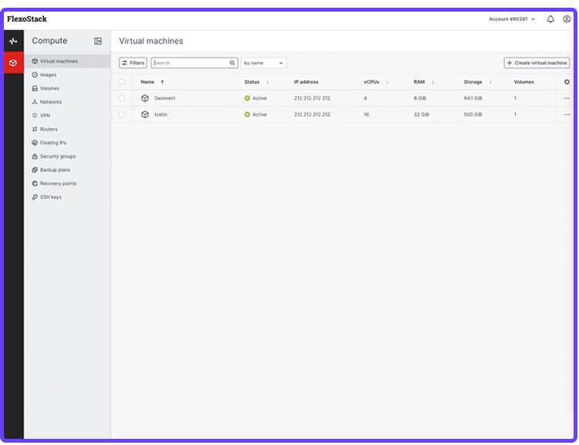Toggle the select-all checkbox in table header

[x=122, y=82]
